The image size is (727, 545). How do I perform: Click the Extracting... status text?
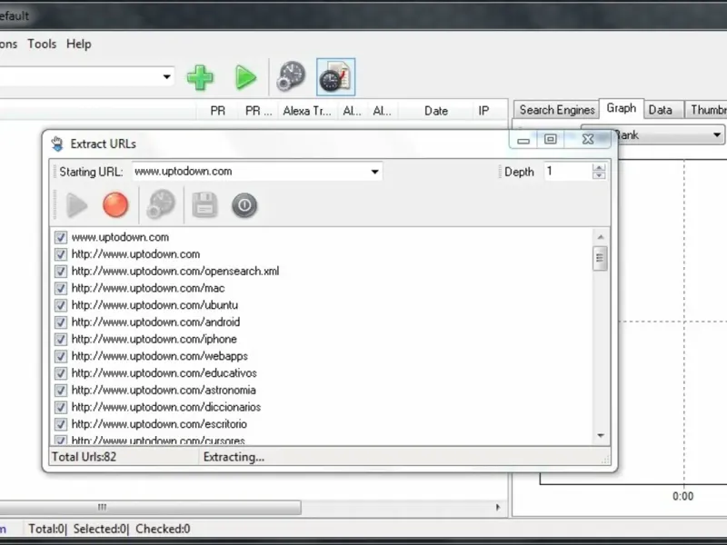point(234,457)
